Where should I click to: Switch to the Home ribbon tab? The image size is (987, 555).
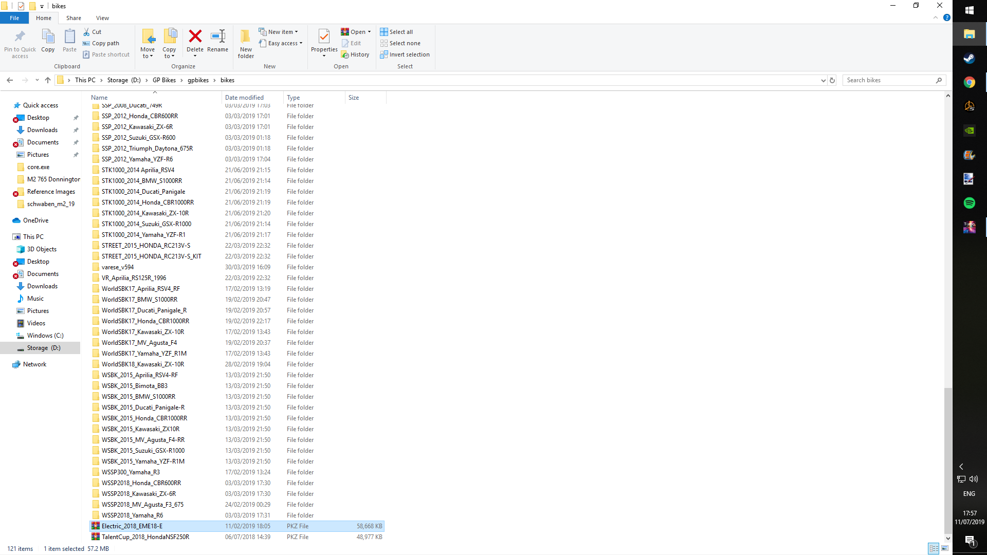click(x=44, y=18)
